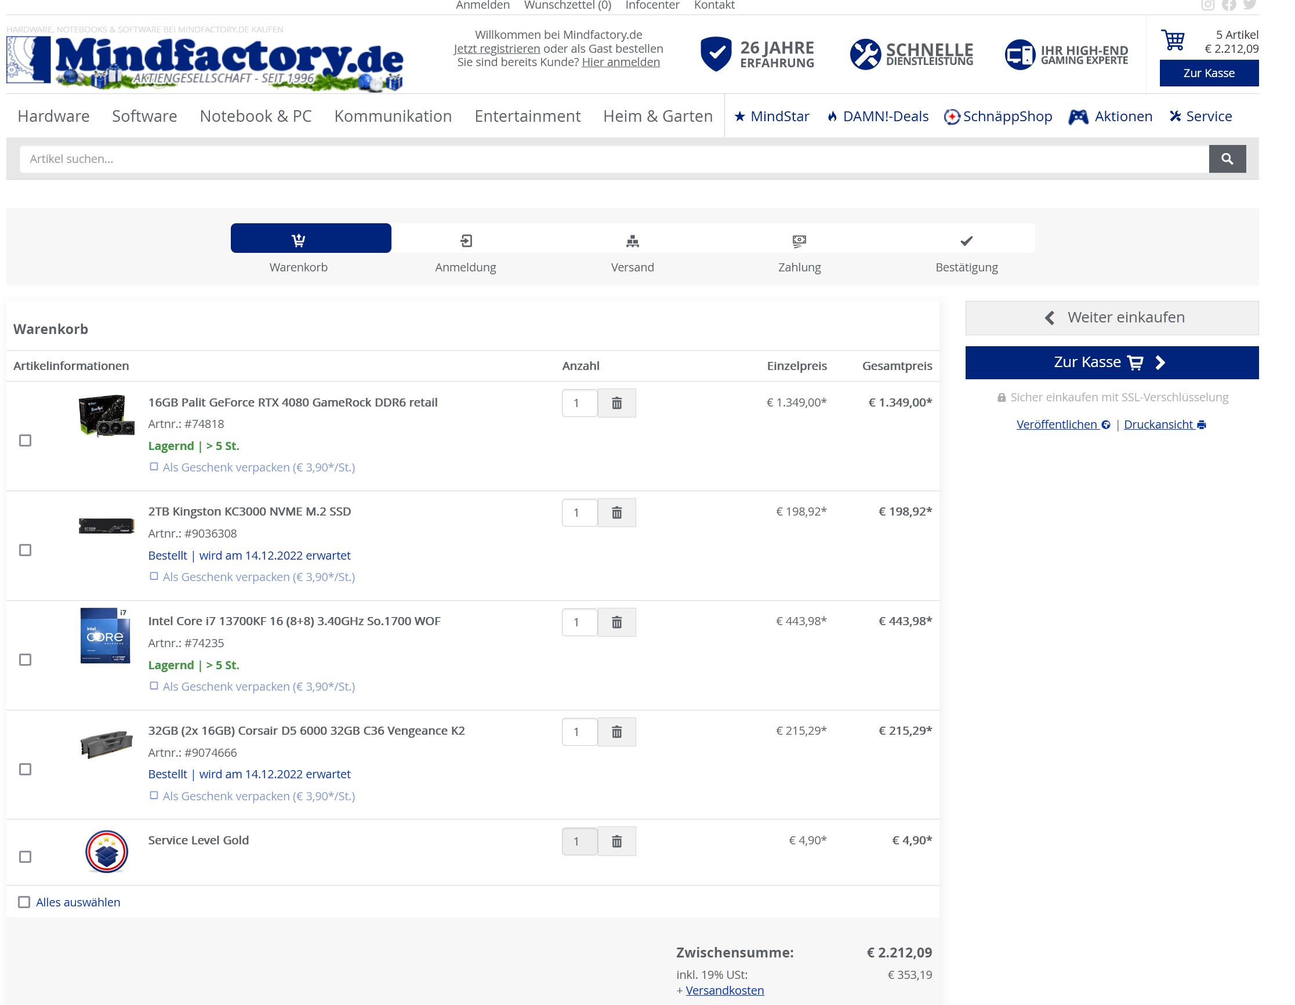The image size is (1295, 1005).
Task: Click the search magnifier button
Action: point(1227,159)
